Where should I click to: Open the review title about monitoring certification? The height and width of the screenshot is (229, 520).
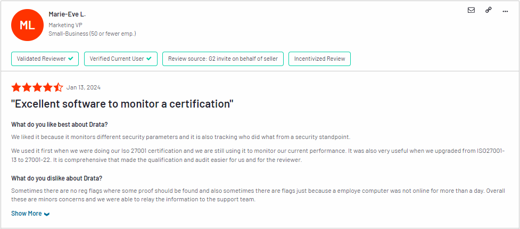tap(122, 104)
